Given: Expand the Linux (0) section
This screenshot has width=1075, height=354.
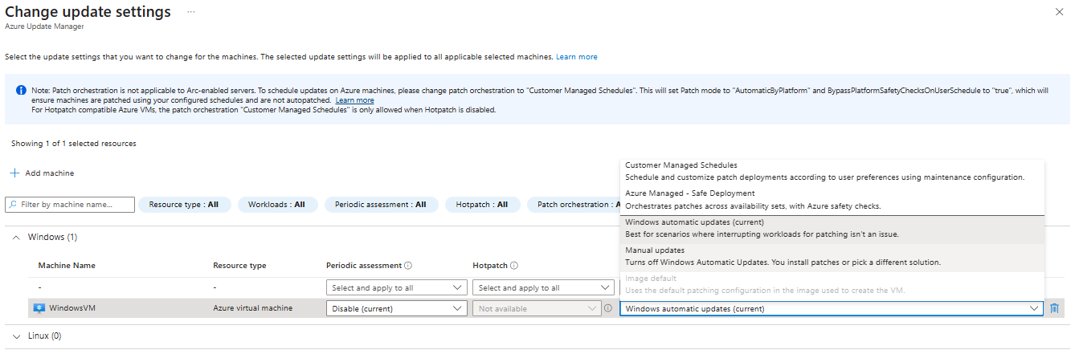Looking at the screenshot, I should point(17,336).
